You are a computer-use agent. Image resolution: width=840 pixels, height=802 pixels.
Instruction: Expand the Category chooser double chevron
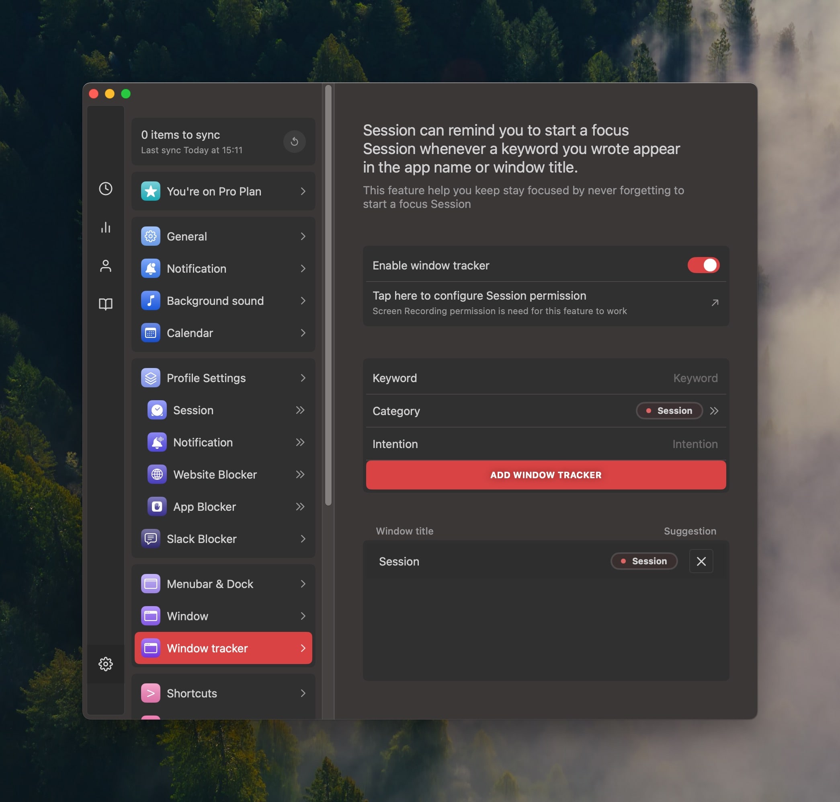point(714,411)
